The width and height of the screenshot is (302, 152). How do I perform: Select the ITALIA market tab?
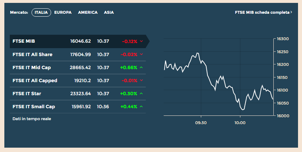(x=41, y=12)
